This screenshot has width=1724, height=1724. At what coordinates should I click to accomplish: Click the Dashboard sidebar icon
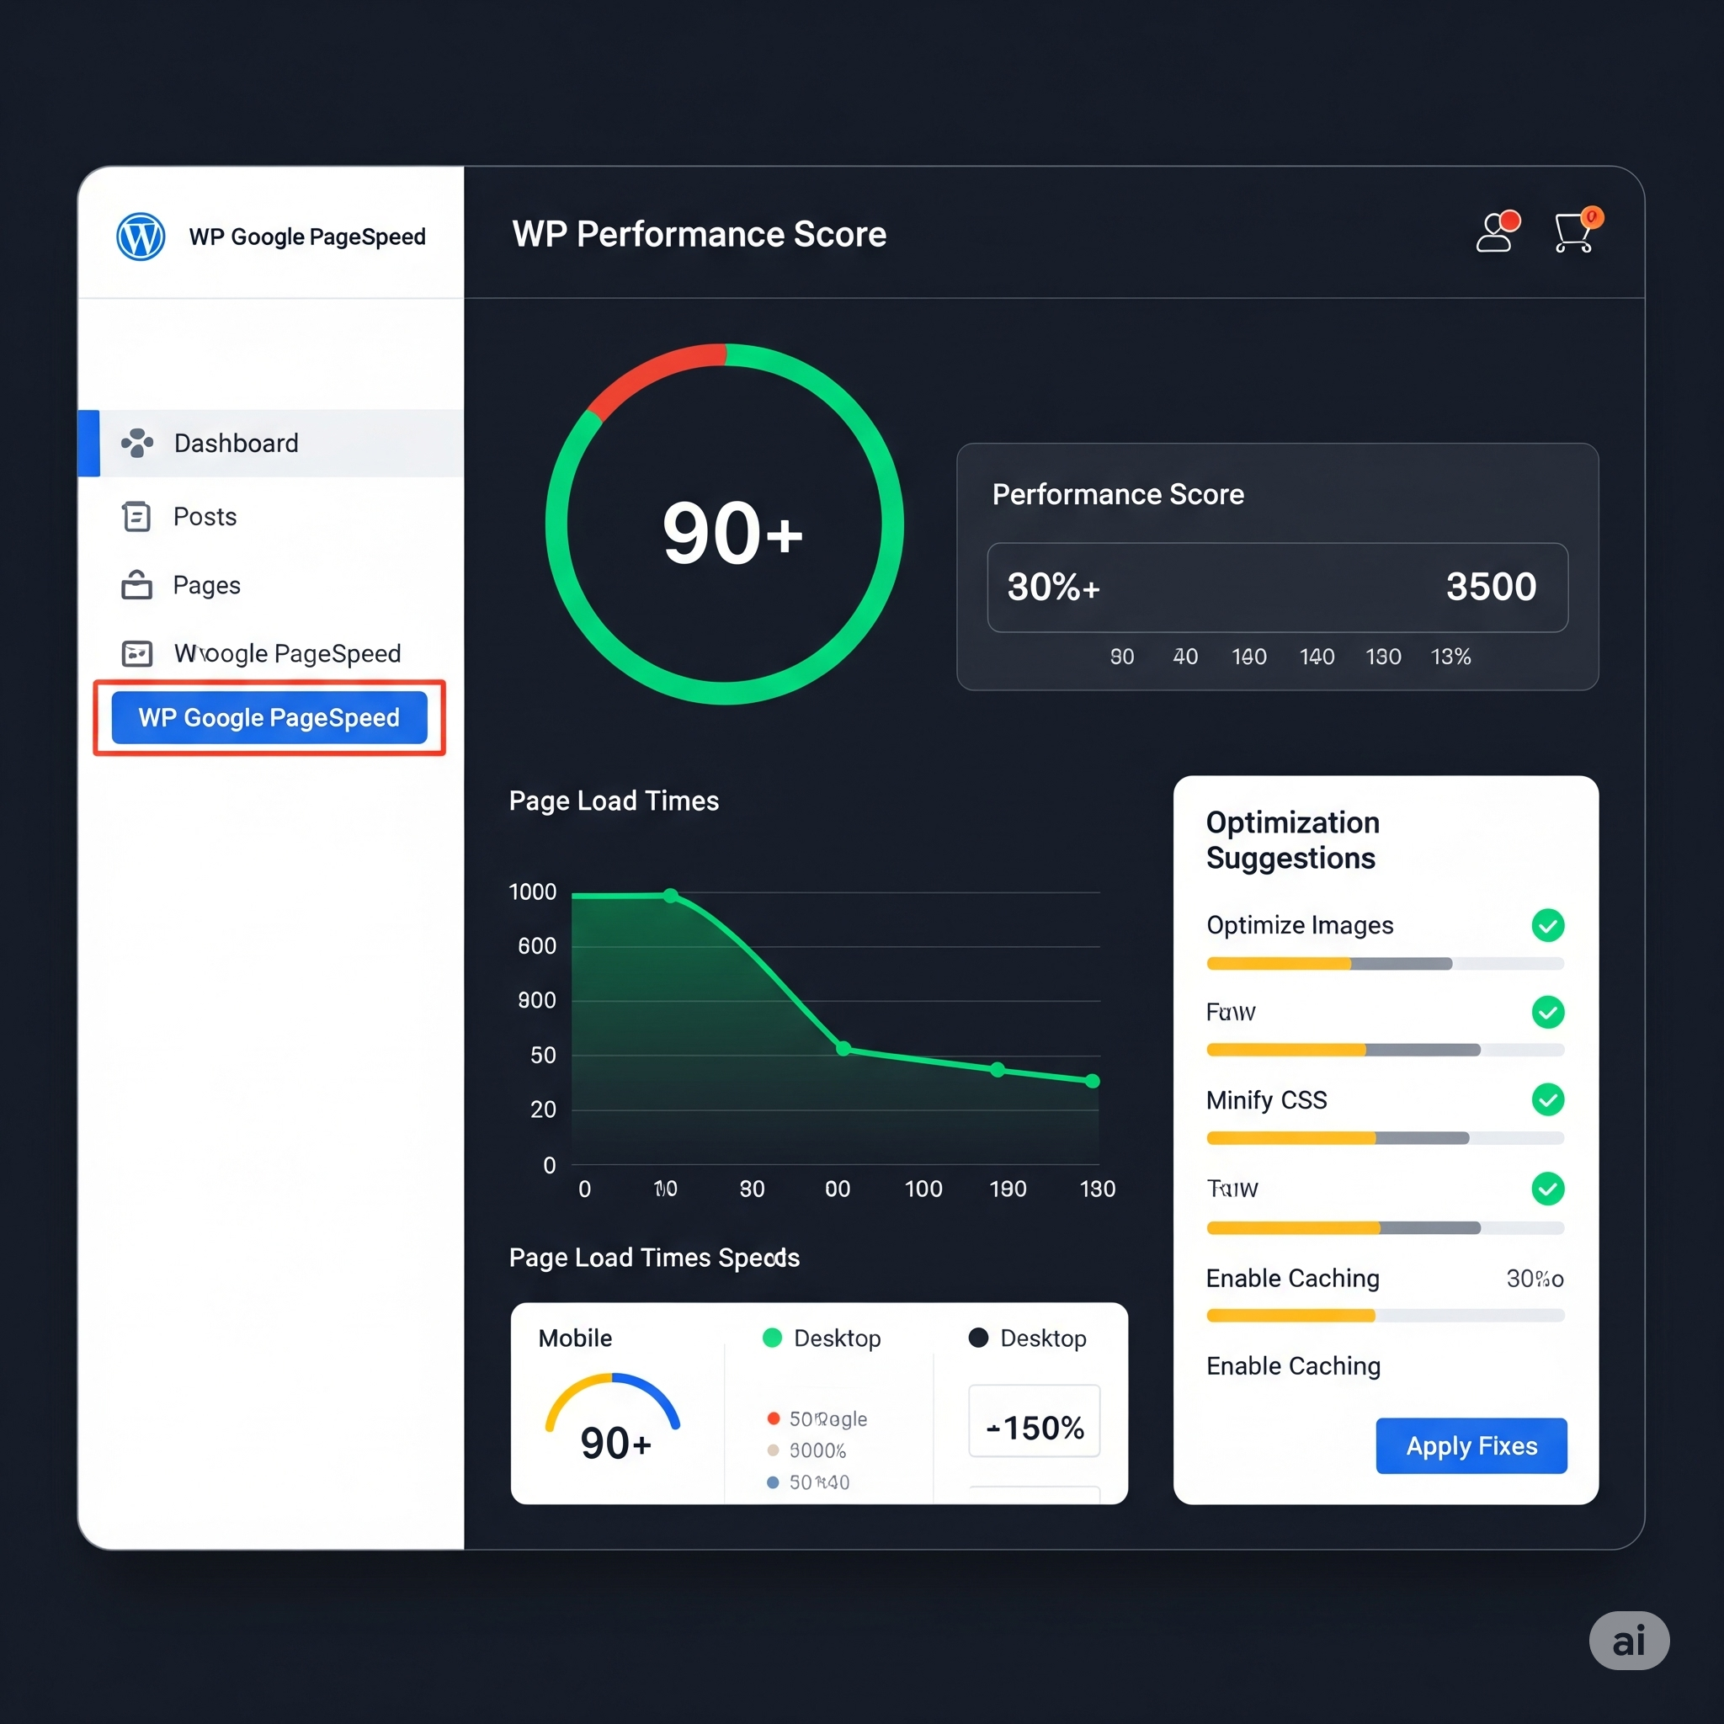[136, 443]
